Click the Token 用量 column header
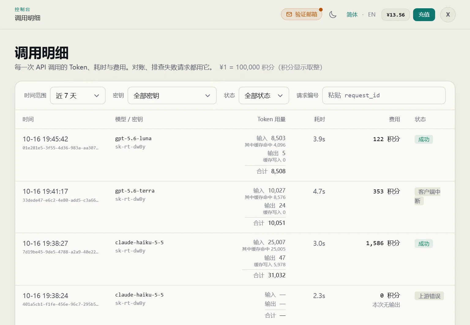 pyautogui.click(x=271, y=119)
